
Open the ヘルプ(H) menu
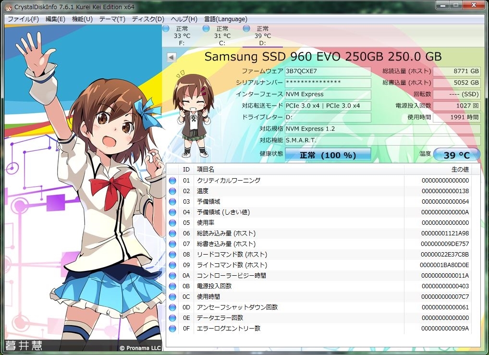tap(184, 19)
